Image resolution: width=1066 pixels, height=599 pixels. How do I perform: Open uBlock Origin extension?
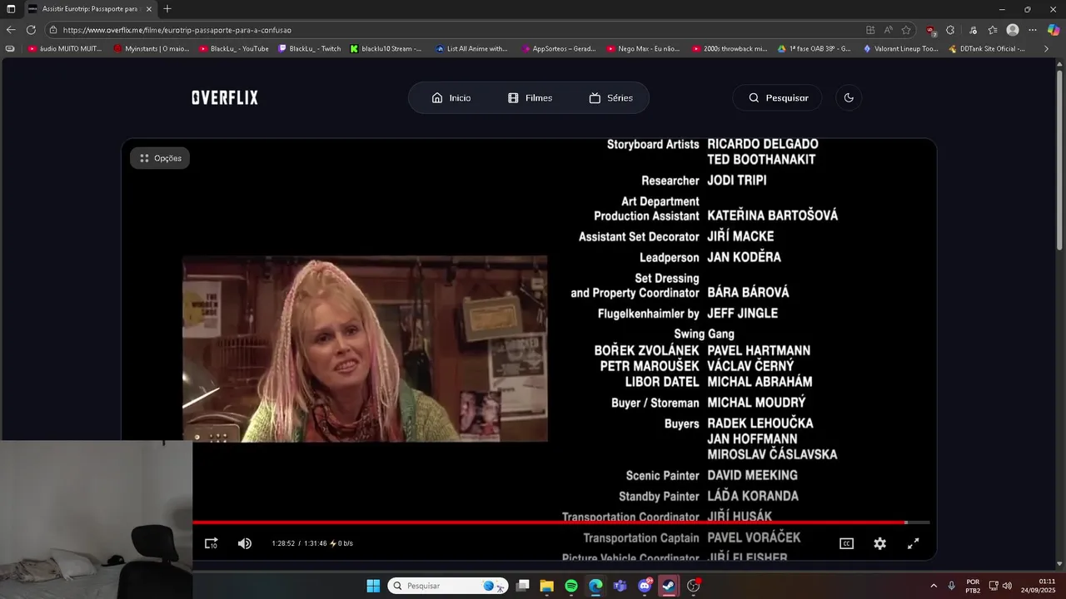(931, 30)
